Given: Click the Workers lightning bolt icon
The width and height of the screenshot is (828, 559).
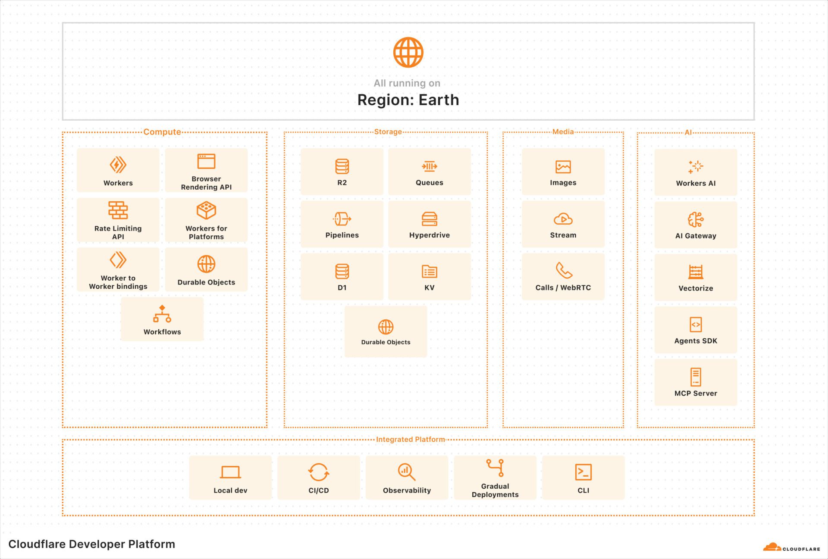Looking at the screenshot, I should point(118,165).
